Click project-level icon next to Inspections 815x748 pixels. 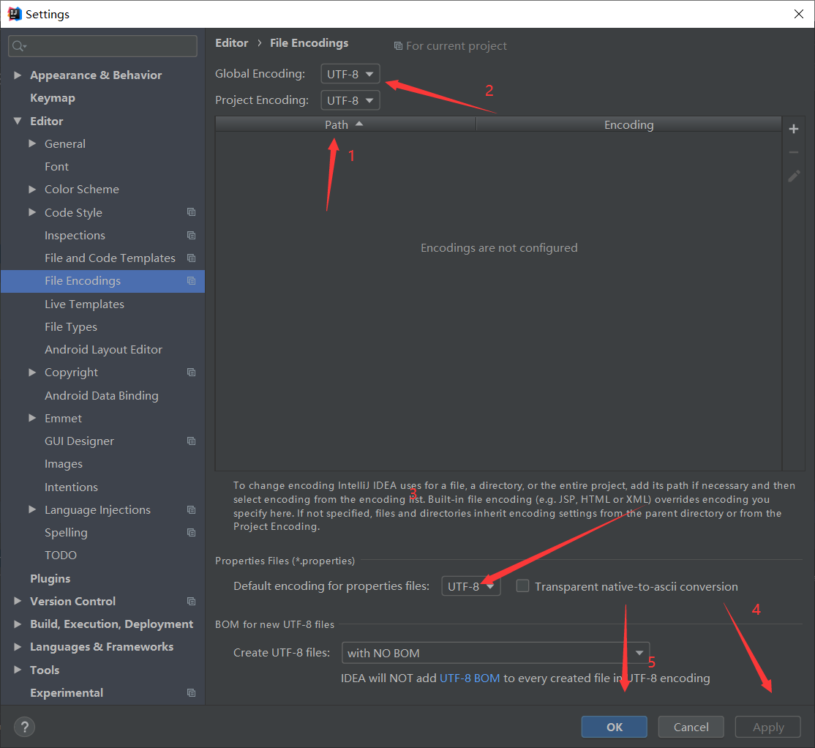point(191,235)
